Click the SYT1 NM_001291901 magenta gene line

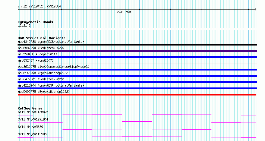[137, 122]
